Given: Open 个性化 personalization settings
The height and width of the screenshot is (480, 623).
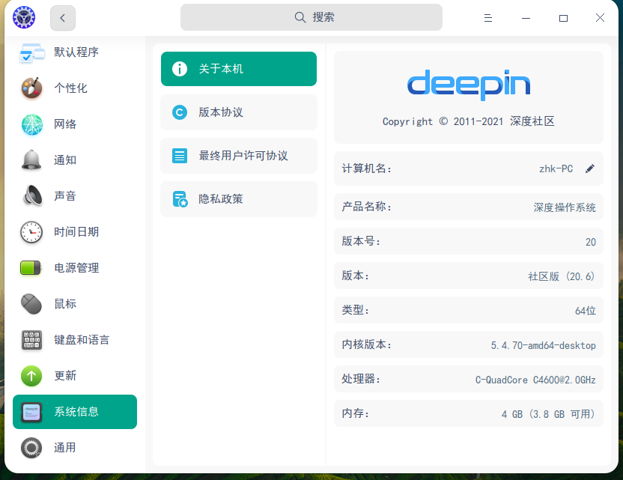Looking at the screenshot, I should (x=30, y=88).
